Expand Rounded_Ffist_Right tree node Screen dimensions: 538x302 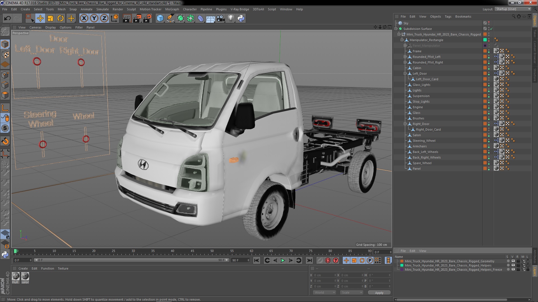click(405, 62)
